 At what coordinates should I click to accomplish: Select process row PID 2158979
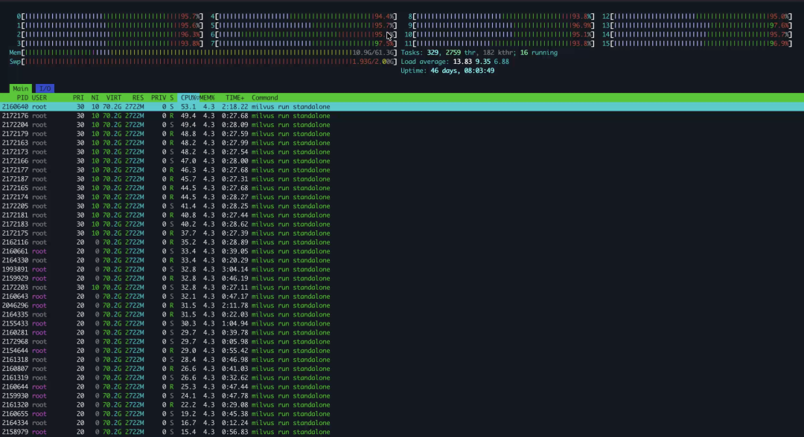pos(402,433)
